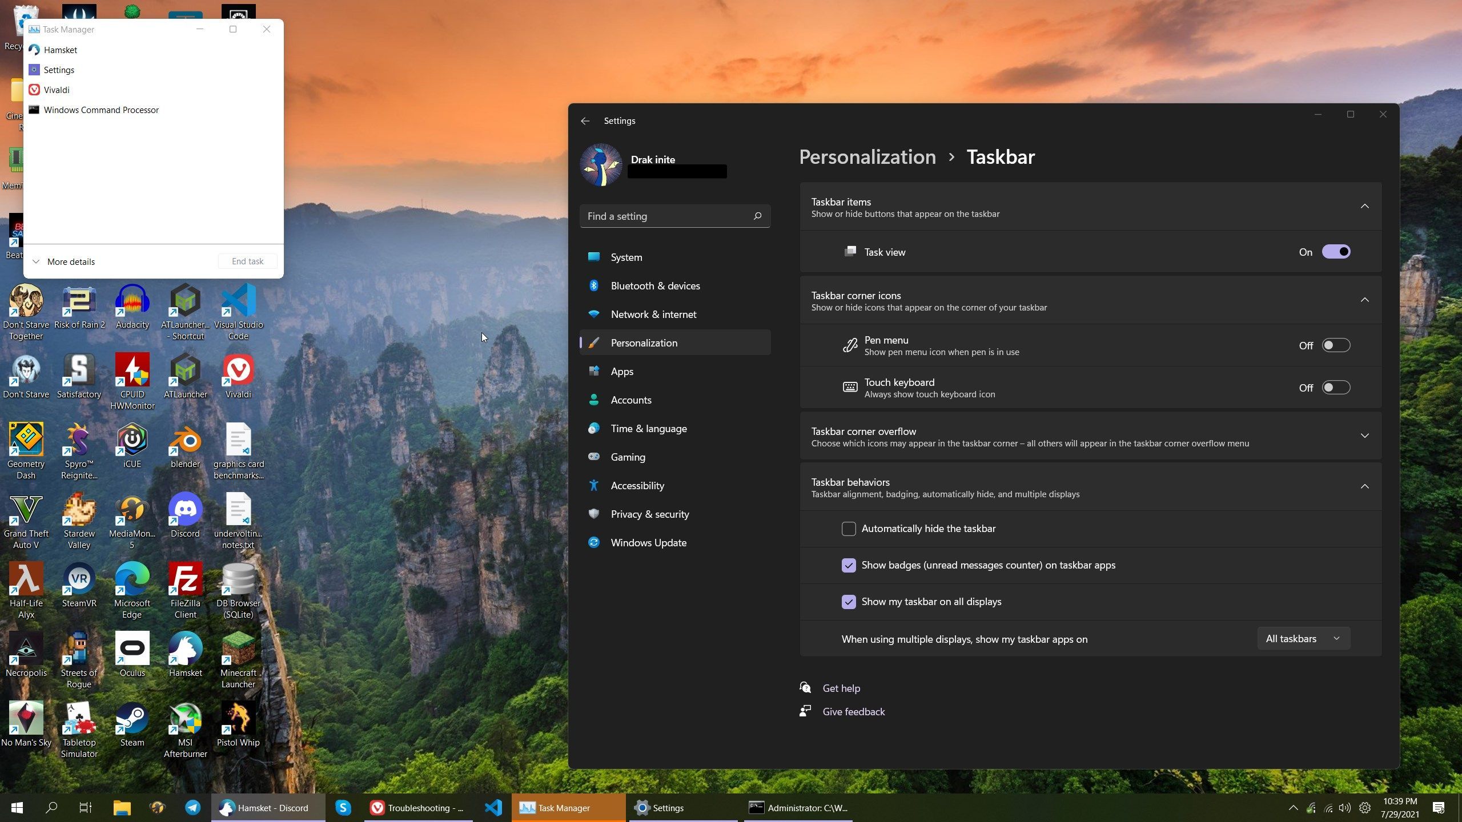Image resolution: width=1462 pixels, height=822 pixels.
Task: Collapse the Taskbar behaviors section
Action: click(x=1364, y=487)
